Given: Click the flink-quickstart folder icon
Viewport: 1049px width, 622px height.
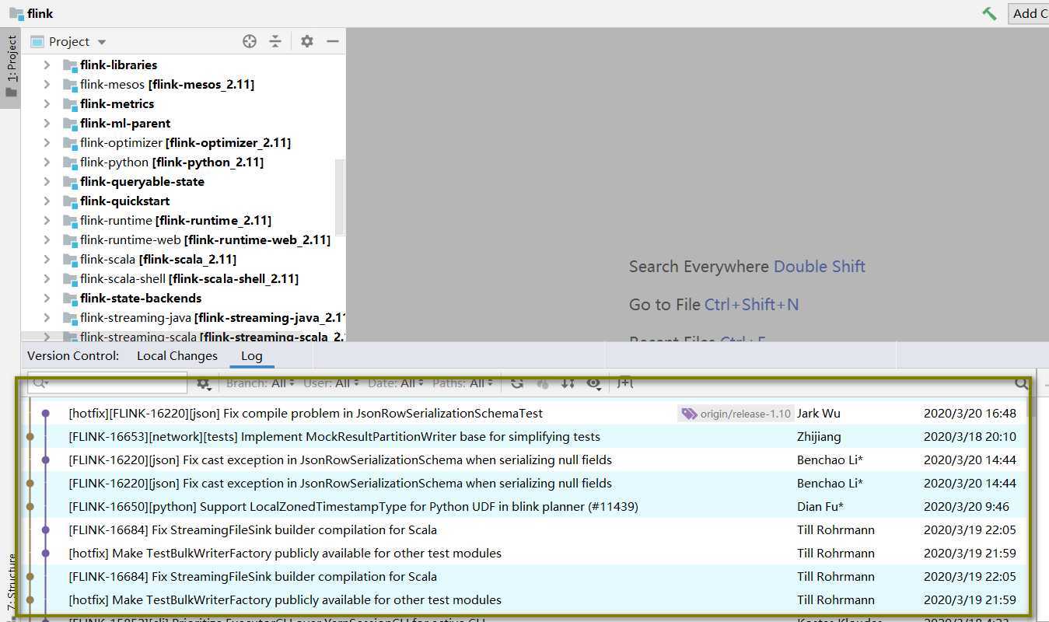Looking at the screenshot, I should [x=70, y=201].
